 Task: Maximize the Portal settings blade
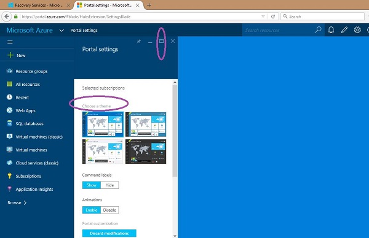coord(161,41)
